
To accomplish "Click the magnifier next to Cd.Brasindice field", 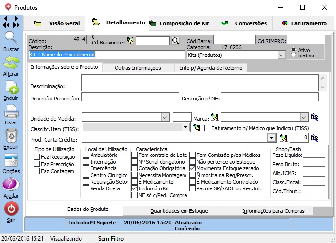I will coord(176,41).
